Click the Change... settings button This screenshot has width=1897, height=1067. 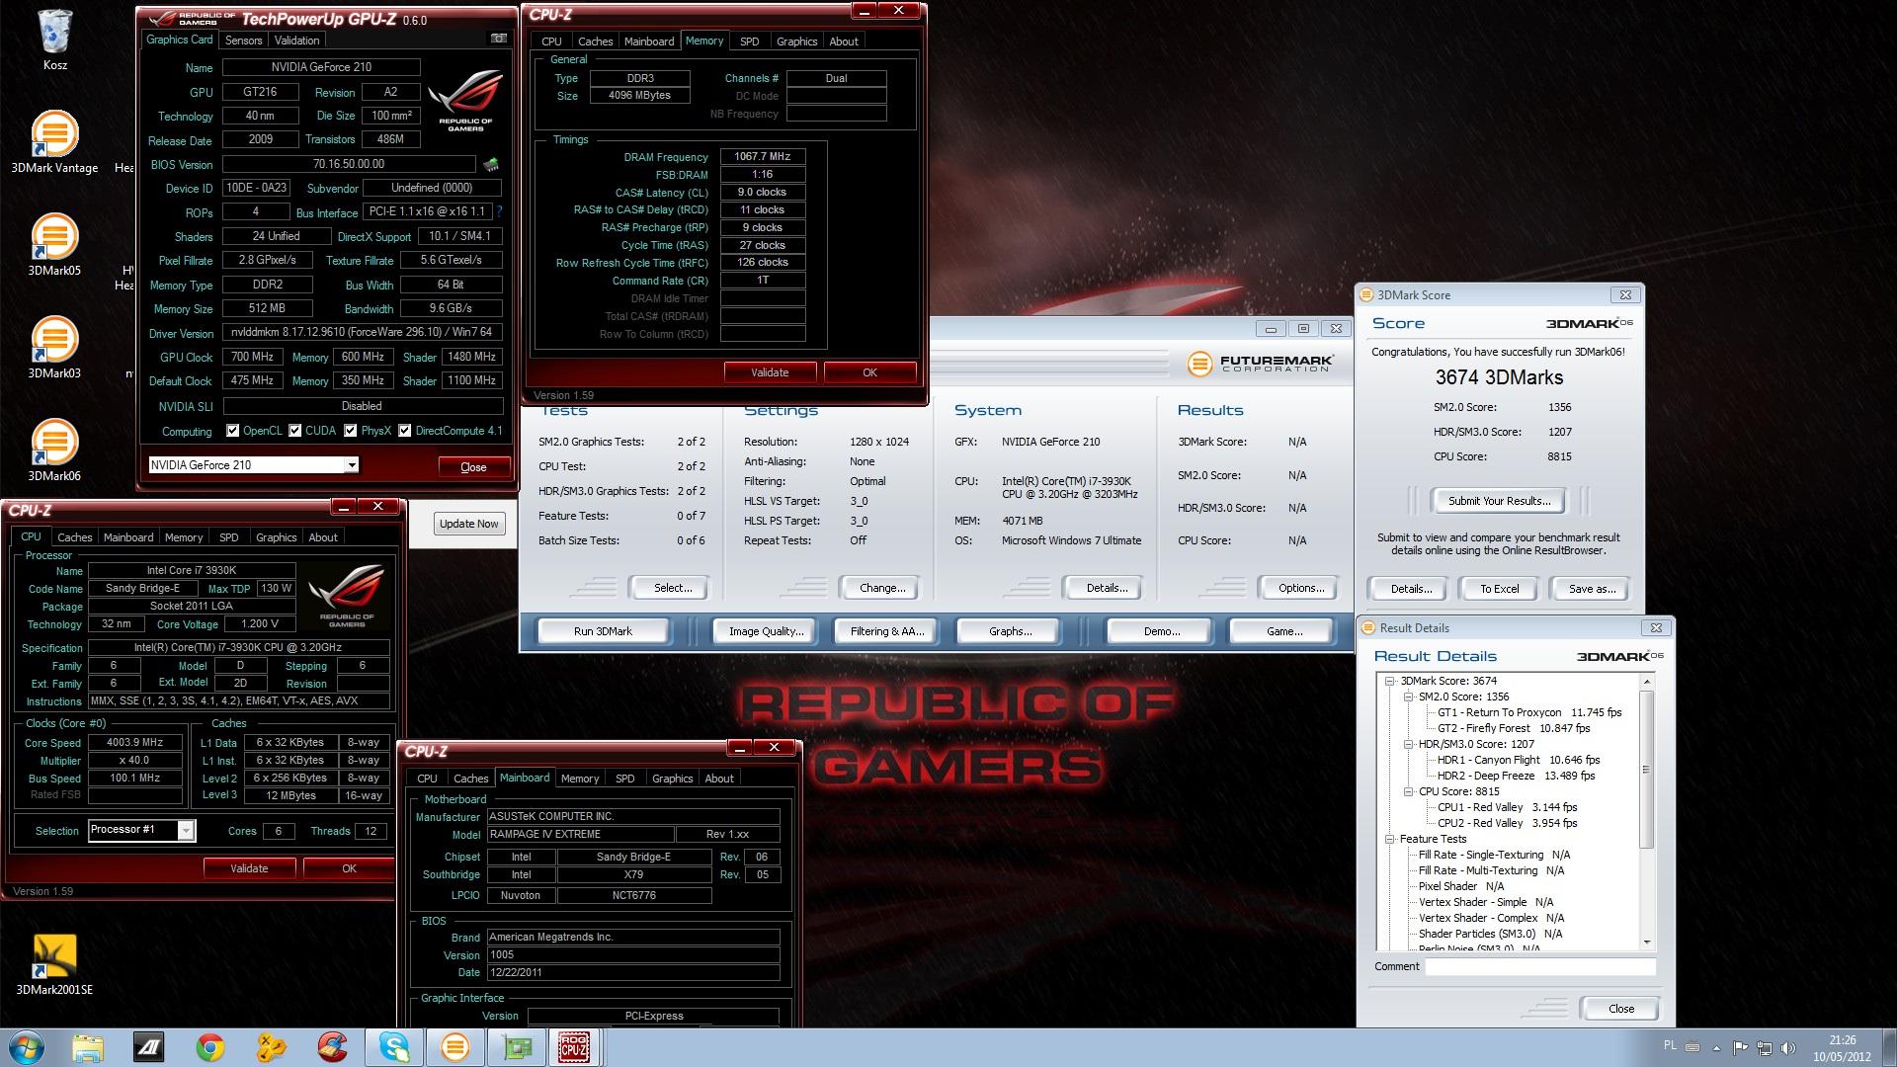[x=882, y=588]
